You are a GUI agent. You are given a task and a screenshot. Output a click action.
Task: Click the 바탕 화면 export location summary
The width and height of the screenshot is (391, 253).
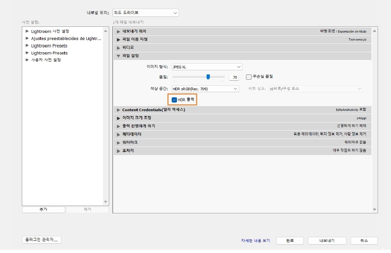coord(343,31)
